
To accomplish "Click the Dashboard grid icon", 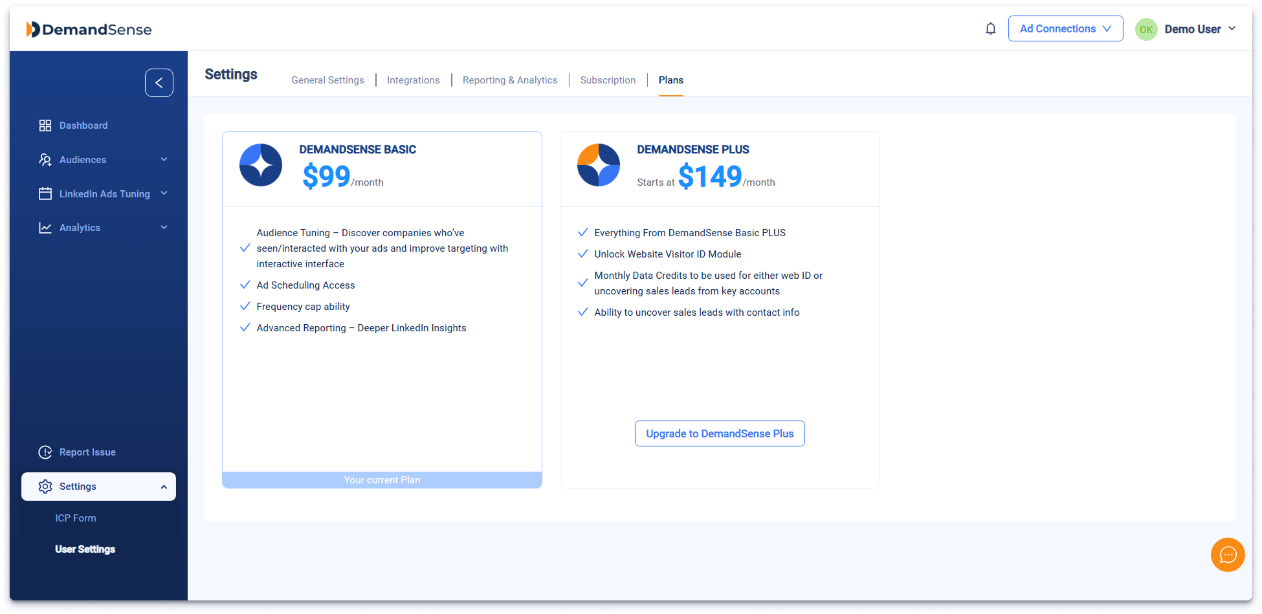I will click(x=45, y=126).
